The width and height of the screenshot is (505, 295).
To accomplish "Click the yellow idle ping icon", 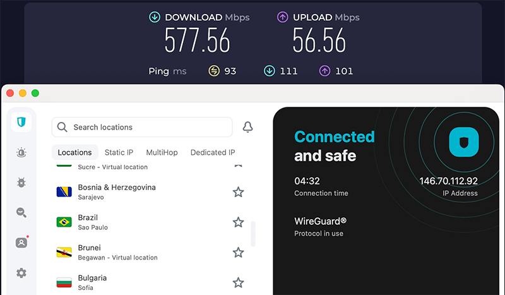I will (x=214, y=71).
